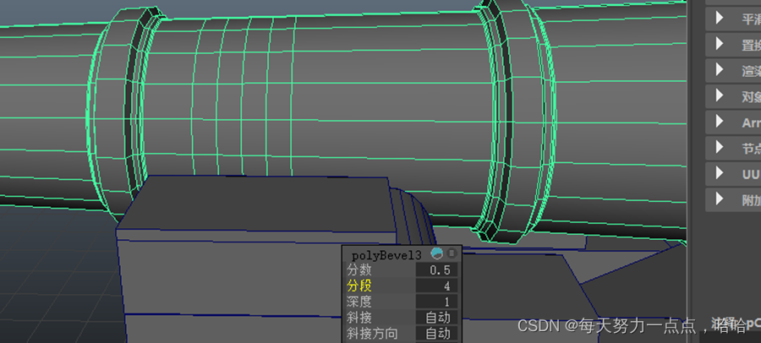Image resolution: width=761 pixels, height=343 pixels.
Task: Expand the 置换 section triangle
Action: tap(720, 44)
